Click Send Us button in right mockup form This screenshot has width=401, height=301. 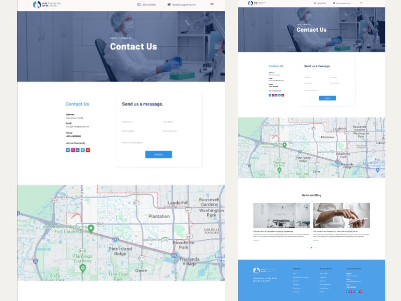tap(327, 98)
